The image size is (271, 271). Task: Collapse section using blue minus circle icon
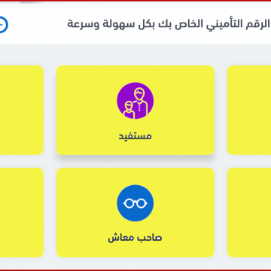click(3, 25)
